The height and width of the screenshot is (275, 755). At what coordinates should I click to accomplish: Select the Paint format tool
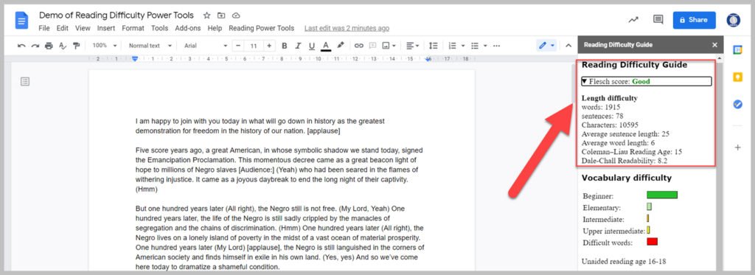click(x=76, y=46)
